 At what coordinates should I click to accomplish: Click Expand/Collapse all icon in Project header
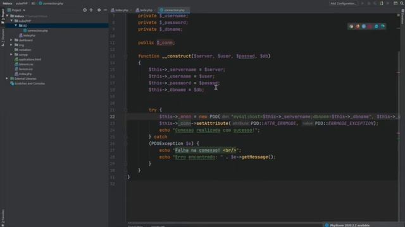point(91,10)
